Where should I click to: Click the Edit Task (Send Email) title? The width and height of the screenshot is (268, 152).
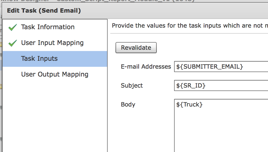44,11
